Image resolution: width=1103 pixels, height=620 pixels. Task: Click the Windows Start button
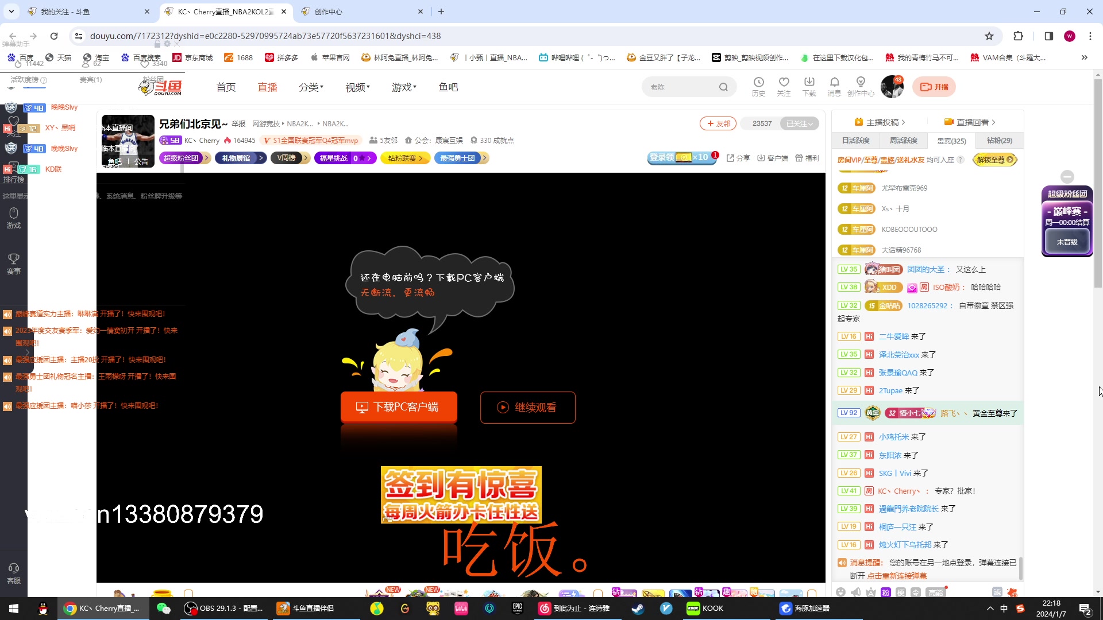click(x=14, y=609)
